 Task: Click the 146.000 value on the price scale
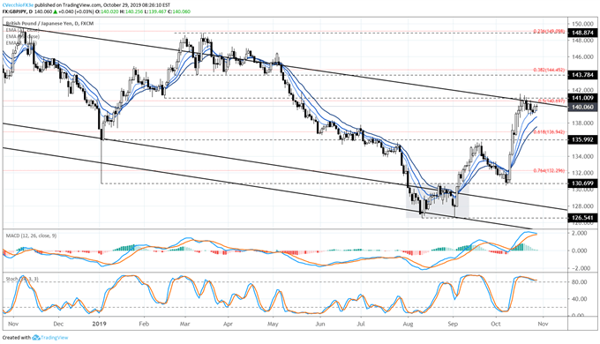pyautogui.click(x=582, y=56)
